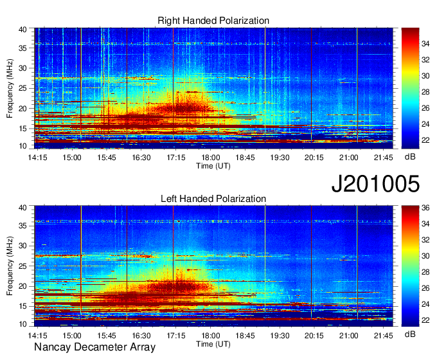Click the "26" value on the bottom colorbar scale
The image size is (437, 355).
pos(425,288)
